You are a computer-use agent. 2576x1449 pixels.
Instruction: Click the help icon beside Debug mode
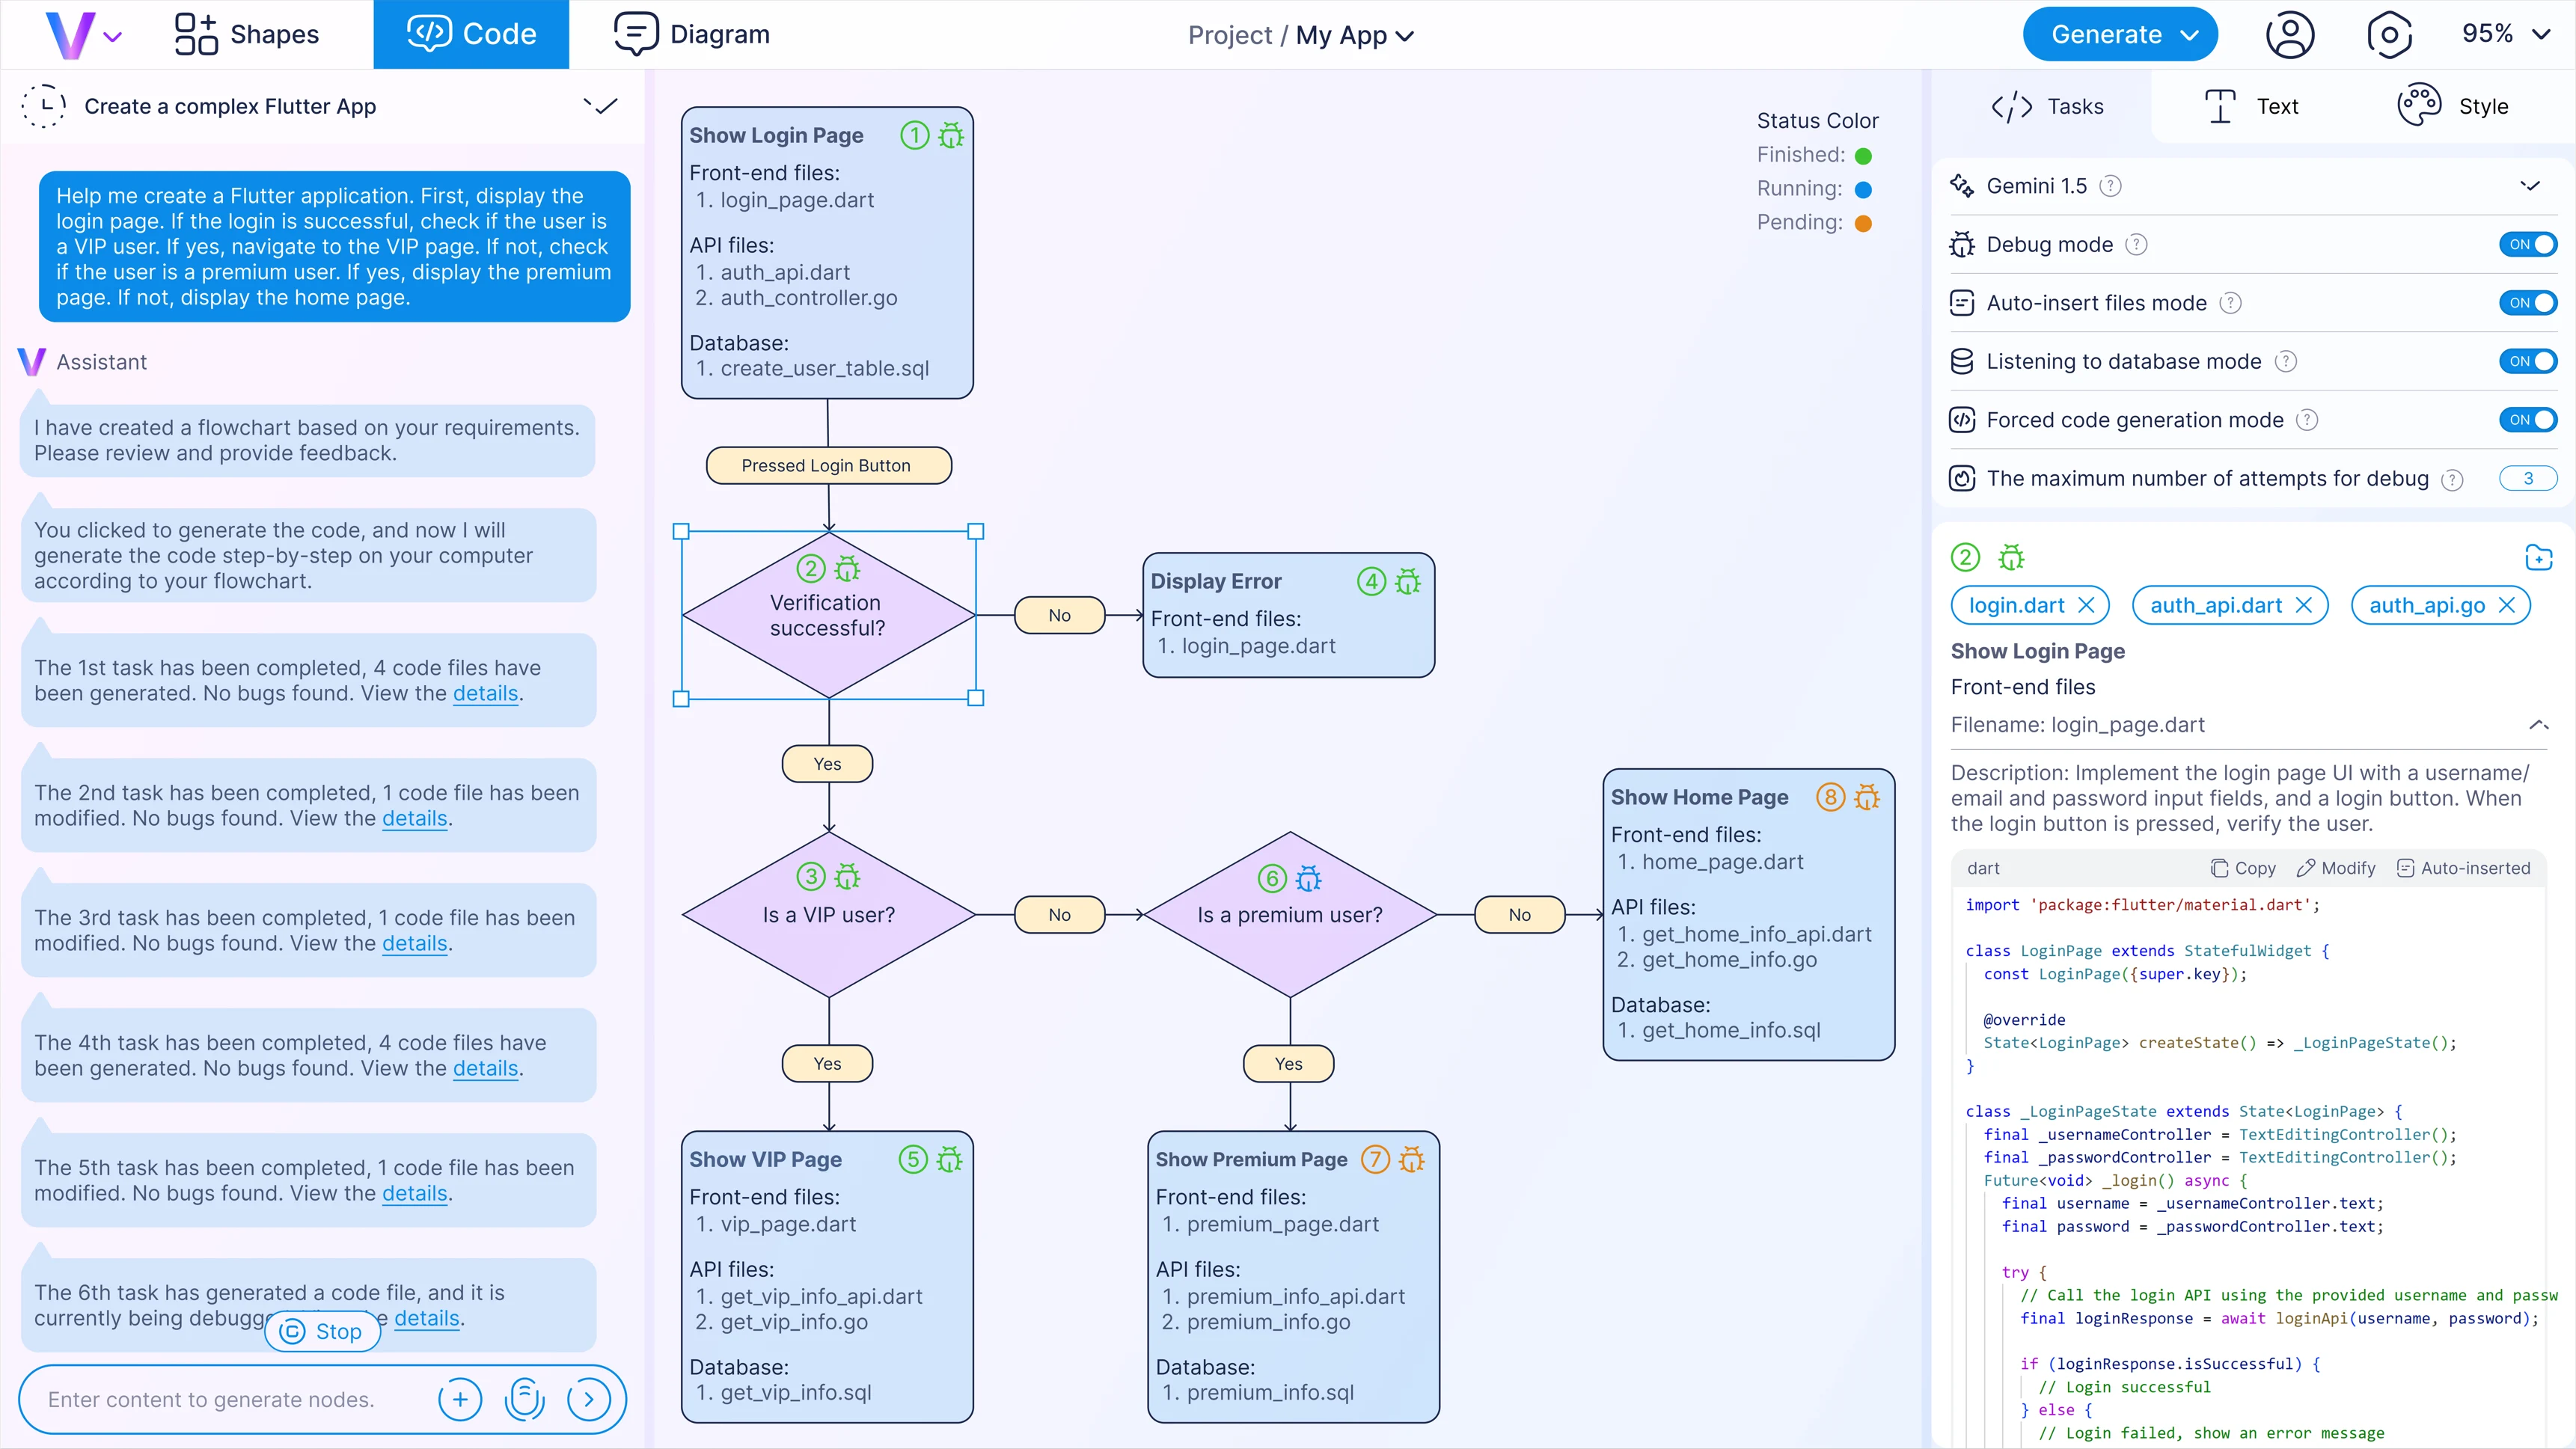click(x=2136, y=245)
